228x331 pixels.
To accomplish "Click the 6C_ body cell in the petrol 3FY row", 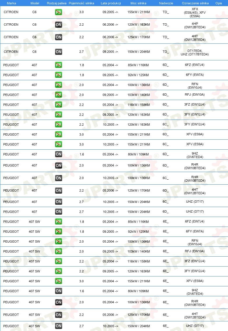I will (x=166, y=125).
